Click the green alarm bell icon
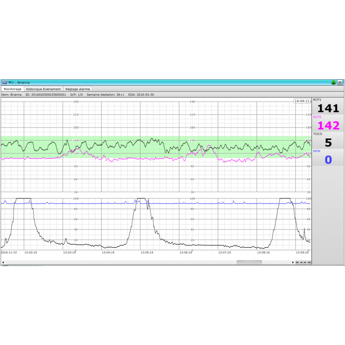 coord(333,82)
